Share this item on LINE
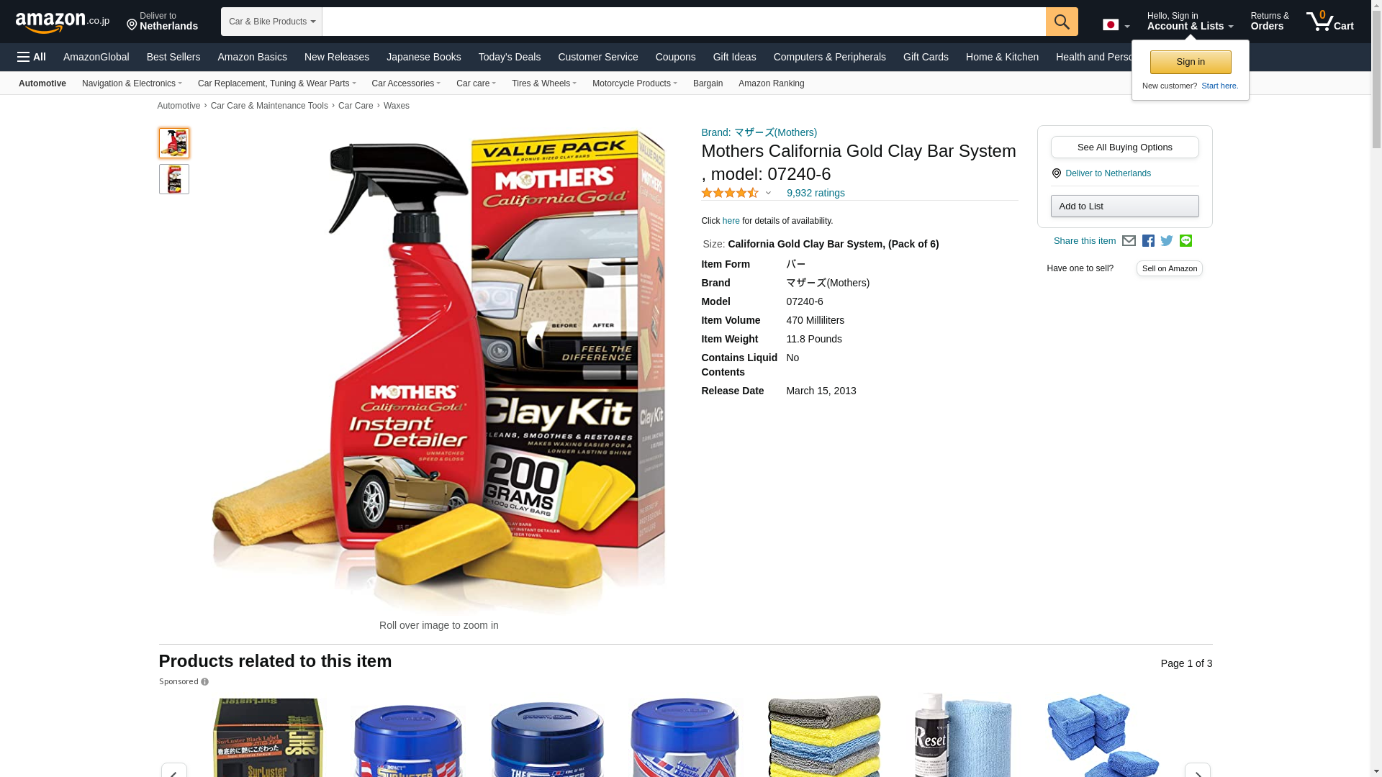Viewport: 1382px width, 777px height. click(1185, 241)
